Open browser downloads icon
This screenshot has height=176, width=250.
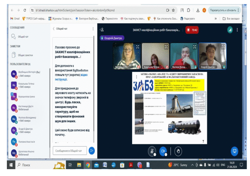(198, 10)
